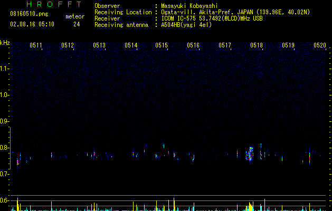Viewport: 332px width, 211px height.
Task: Click the gray vertical frequency range bar
Action: pos(10,148)
